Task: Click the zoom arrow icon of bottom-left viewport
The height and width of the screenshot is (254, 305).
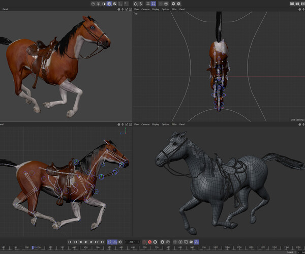Action: coord(123,124)
